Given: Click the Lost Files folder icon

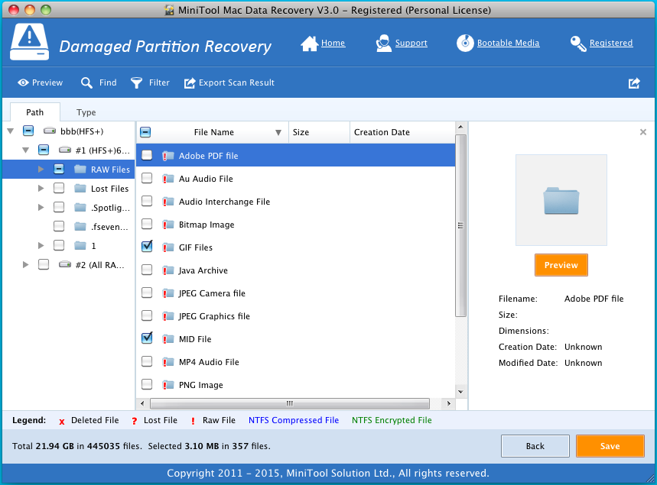Looking at the screenshot, I should [80, 189].
